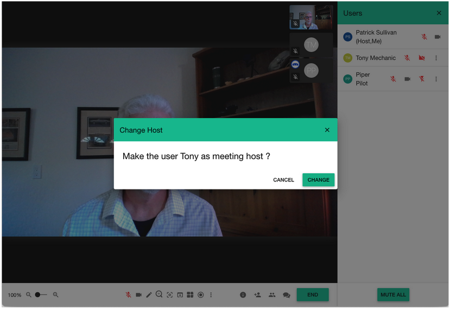Select Patrick Sullivan (Host,Me) name
Image resolution: width=450 pixels, height=309 pixels.
click(376, 37)
